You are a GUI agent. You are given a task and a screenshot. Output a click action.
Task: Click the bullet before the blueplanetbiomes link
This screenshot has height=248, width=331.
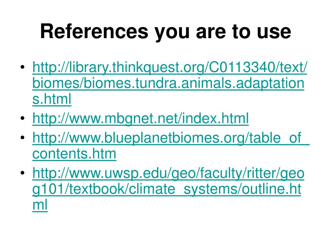(23, 138)
